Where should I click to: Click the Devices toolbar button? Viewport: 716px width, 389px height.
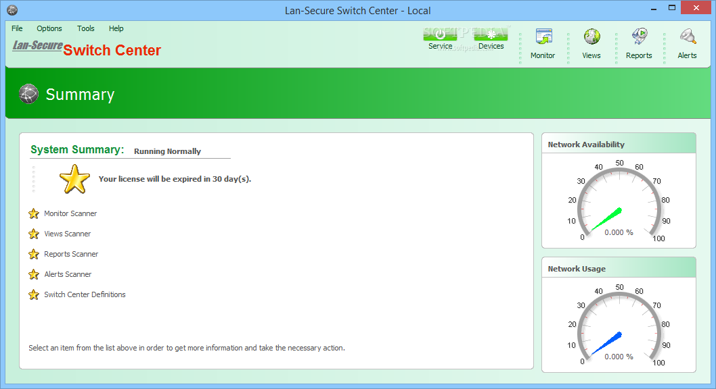(491, 38)
